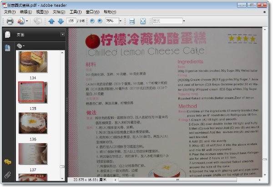Click the greyed-out globe icon in toolbar
The height and width of the screenshot is (188, 273).
pyautogui.click(x=38, y=21)
